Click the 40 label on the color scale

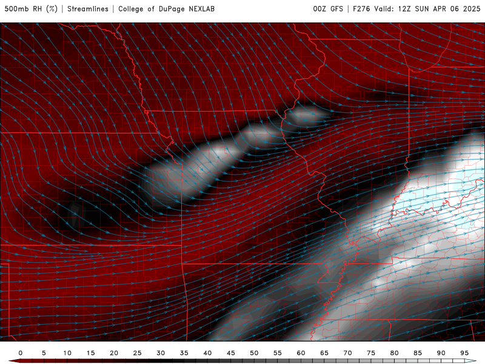point(207,353)
